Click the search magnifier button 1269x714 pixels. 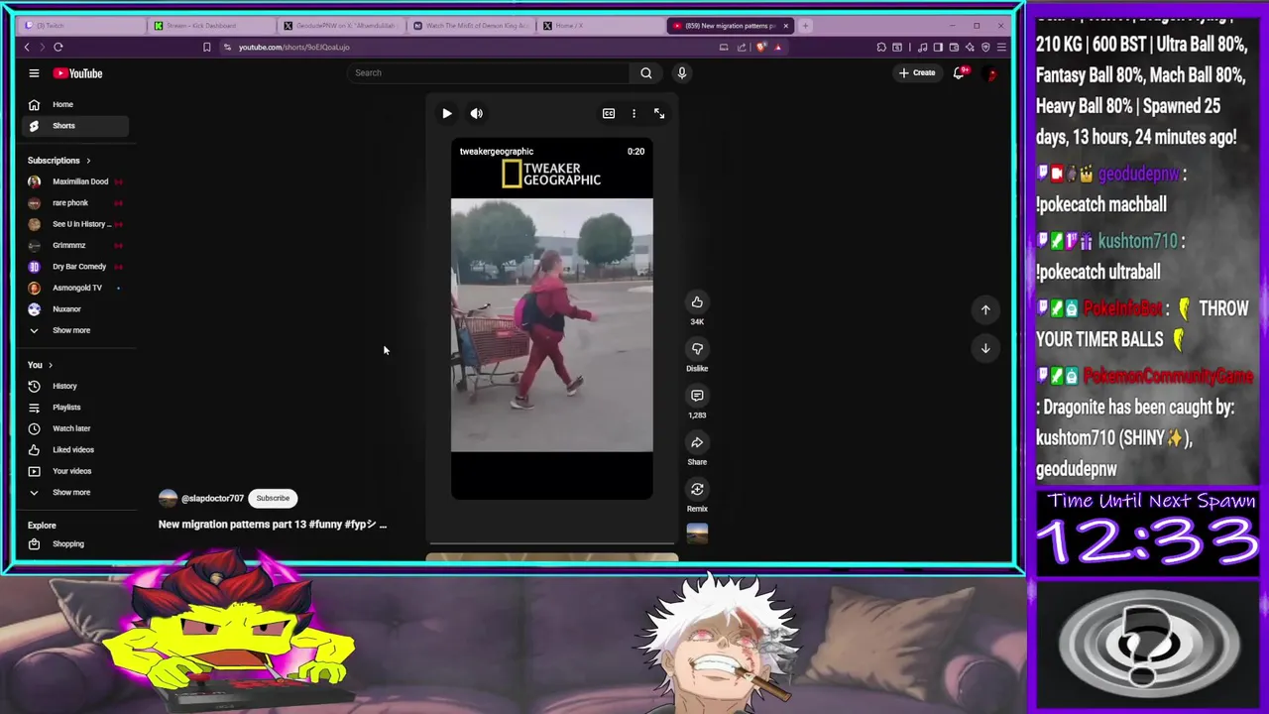tap(645, 72)
